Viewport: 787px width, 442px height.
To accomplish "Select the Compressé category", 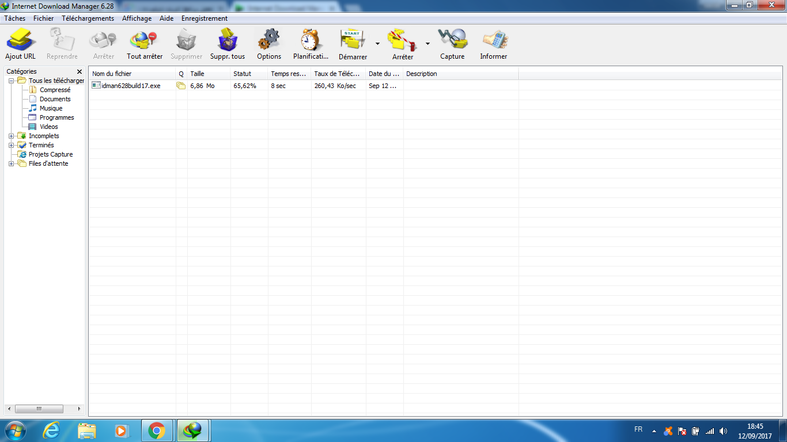I will pyautogui.click(x=55, y=90).
